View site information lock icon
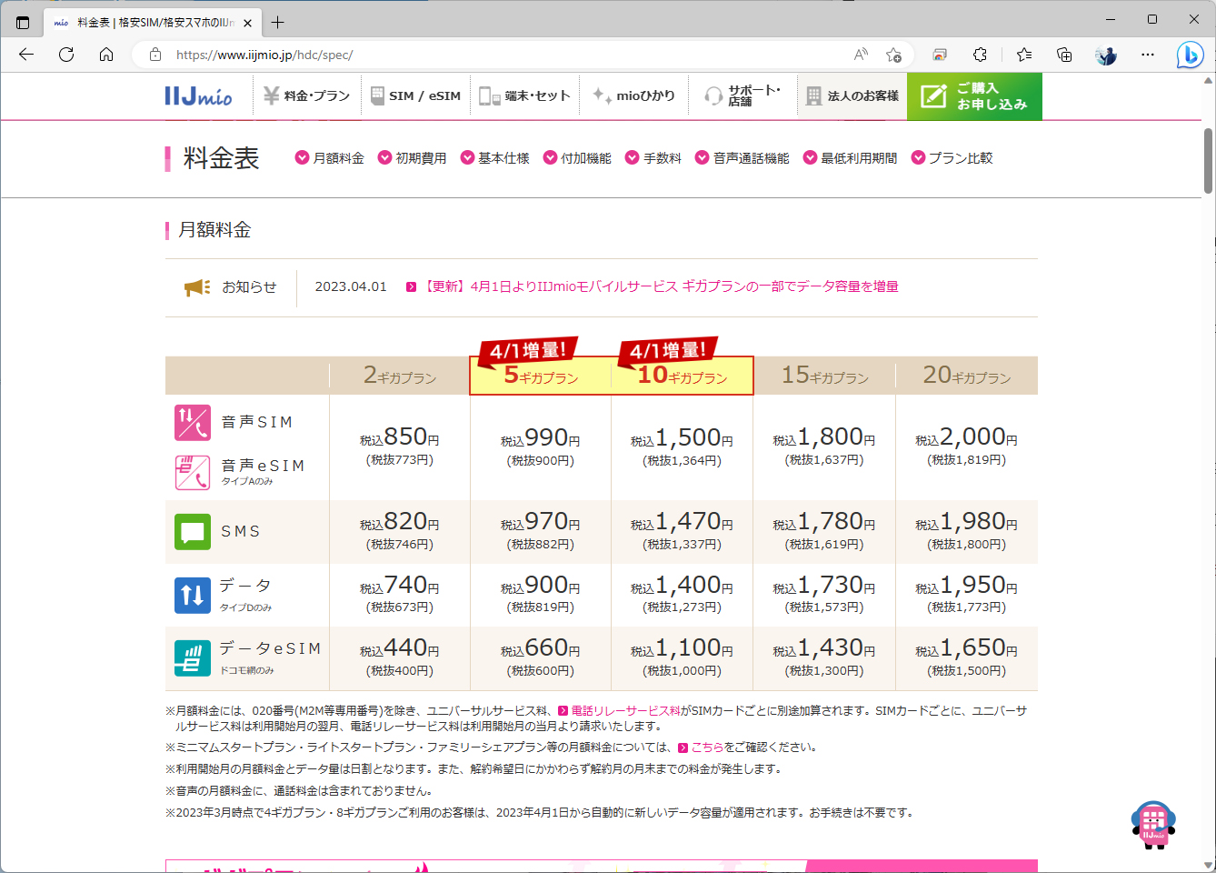This screenshot has width=1216, height=873. 155,55
